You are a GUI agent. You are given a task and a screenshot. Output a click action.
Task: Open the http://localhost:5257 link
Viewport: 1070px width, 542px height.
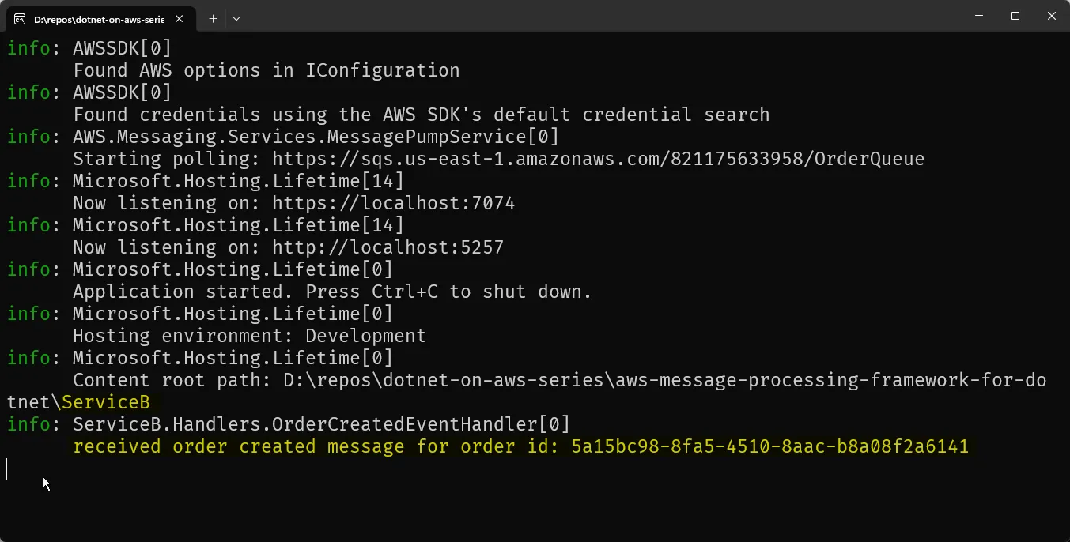(x=388, y=247)
